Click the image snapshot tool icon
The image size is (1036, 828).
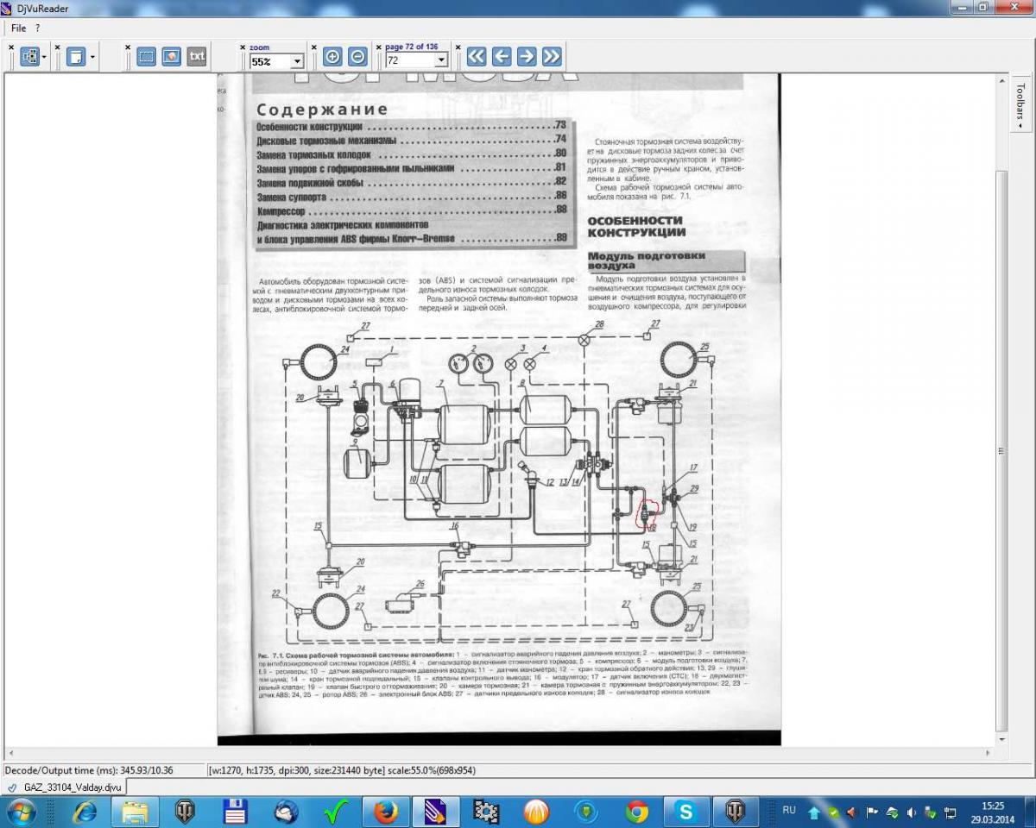(172, 57)
